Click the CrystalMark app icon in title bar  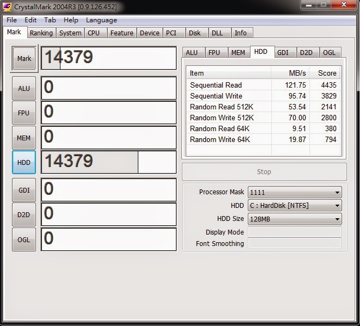(7, 7)
